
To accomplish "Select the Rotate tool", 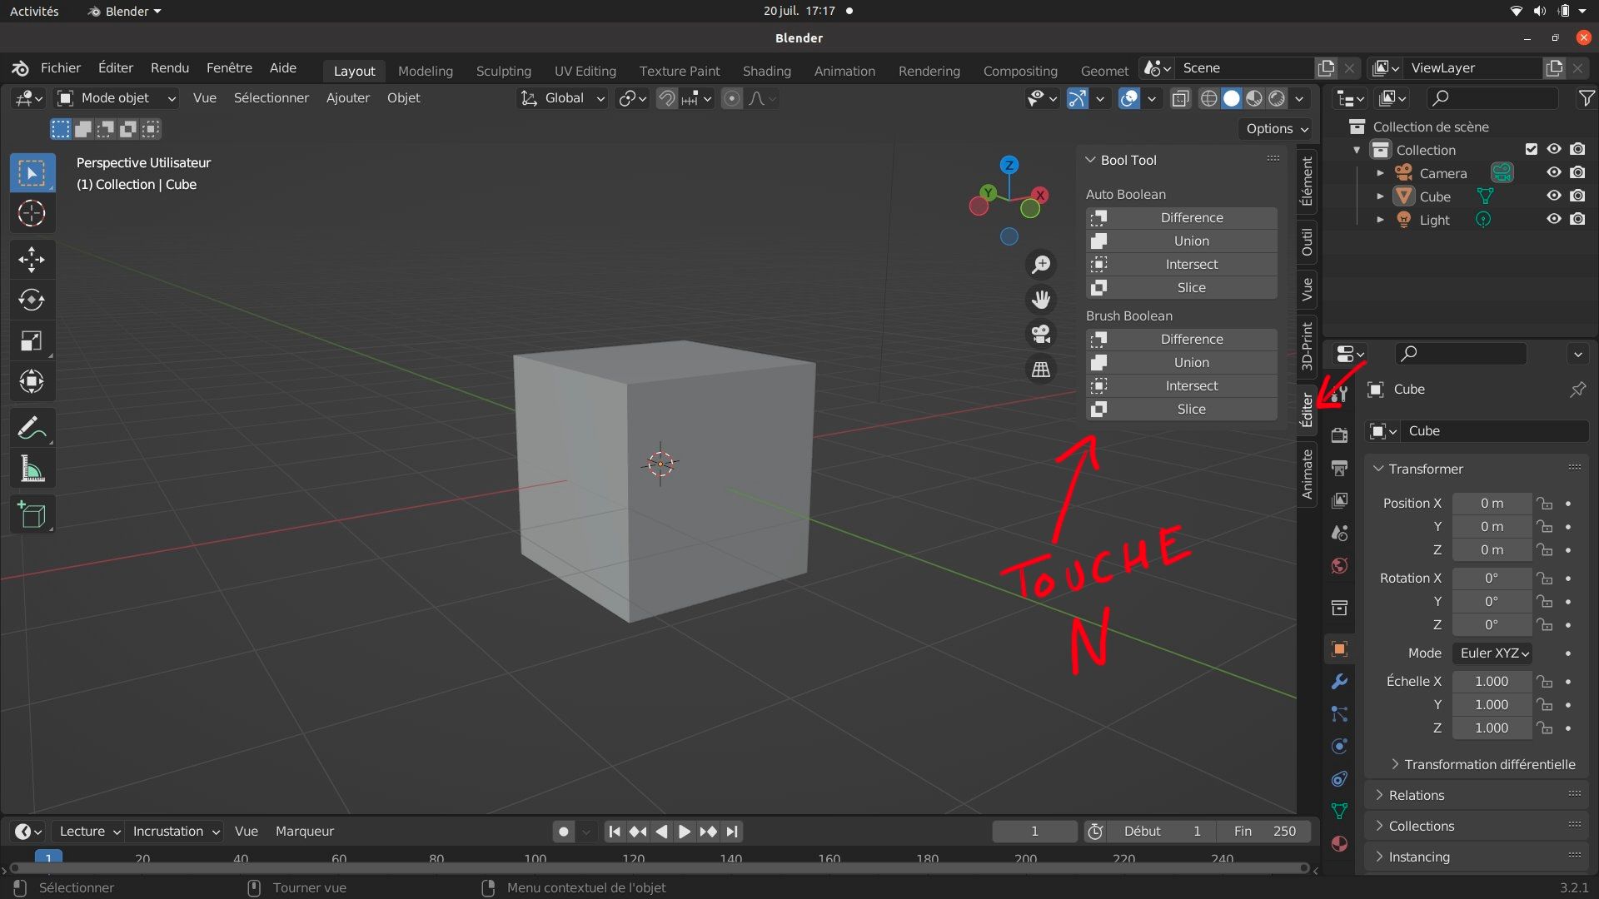I will [x=32, y=300].
